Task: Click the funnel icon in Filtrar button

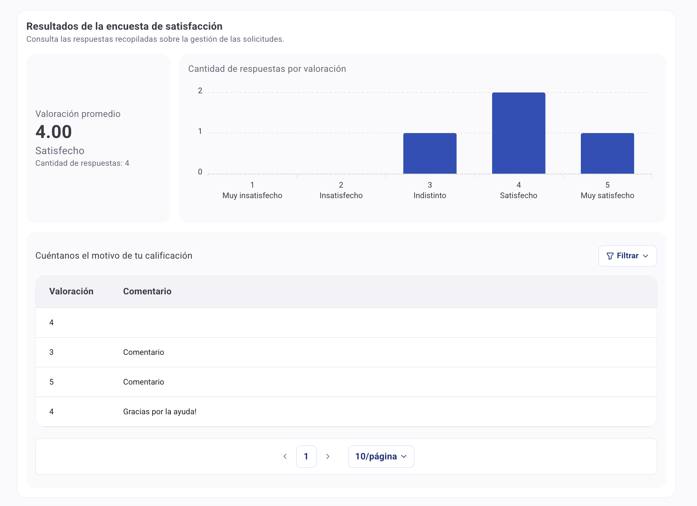Action: (610, 256)
